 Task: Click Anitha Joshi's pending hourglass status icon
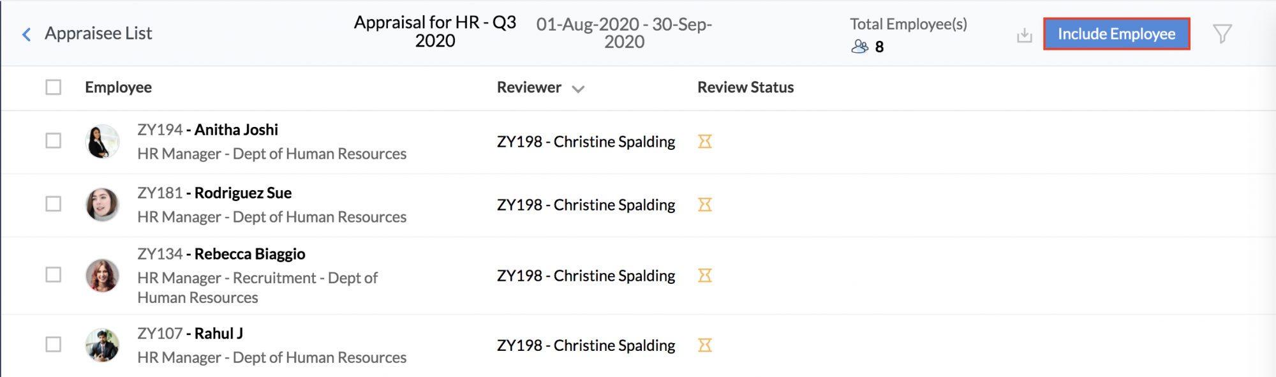[x=704, y=142]
